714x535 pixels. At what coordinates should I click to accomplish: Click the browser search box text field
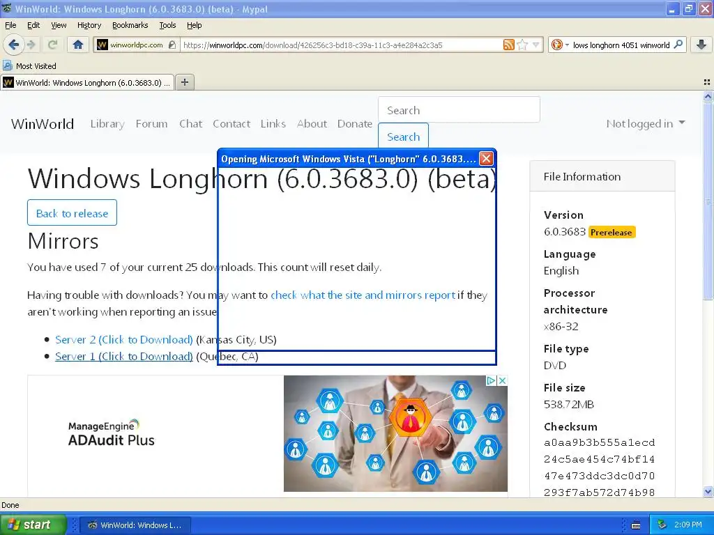(x=621, y=45)
